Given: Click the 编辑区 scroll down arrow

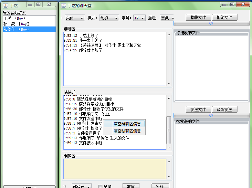Looking at the screenshot, I should (x=169, y=176).
